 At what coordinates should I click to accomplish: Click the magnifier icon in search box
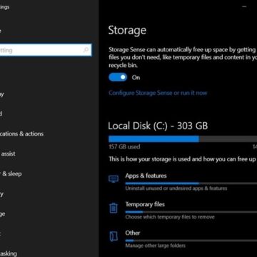tap(86, 50)
